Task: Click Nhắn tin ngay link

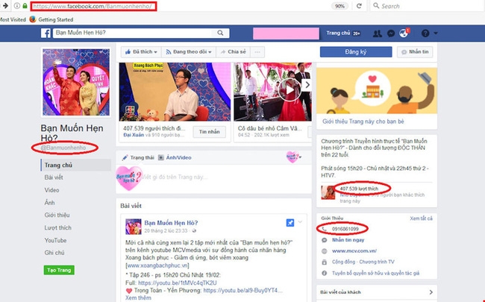Action: click(x=348, y=240)
